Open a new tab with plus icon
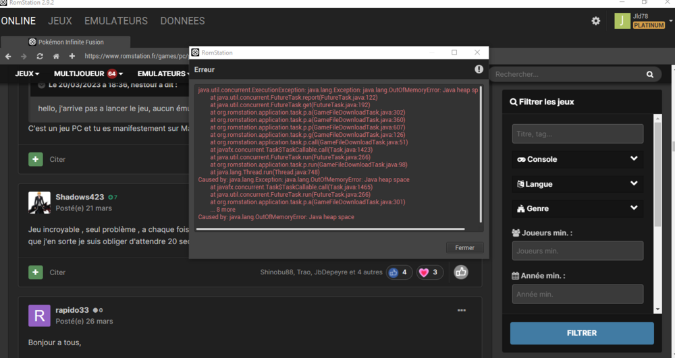 pyautogui.click(x=72, y=56)
